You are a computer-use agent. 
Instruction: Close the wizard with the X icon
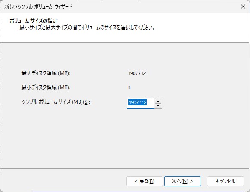click(243, 6)
